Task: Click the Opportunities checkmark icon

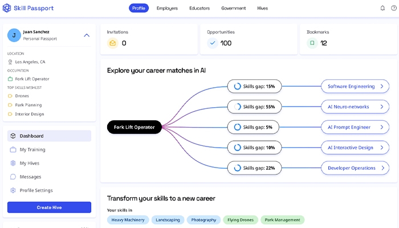Action: coord(212,43)
